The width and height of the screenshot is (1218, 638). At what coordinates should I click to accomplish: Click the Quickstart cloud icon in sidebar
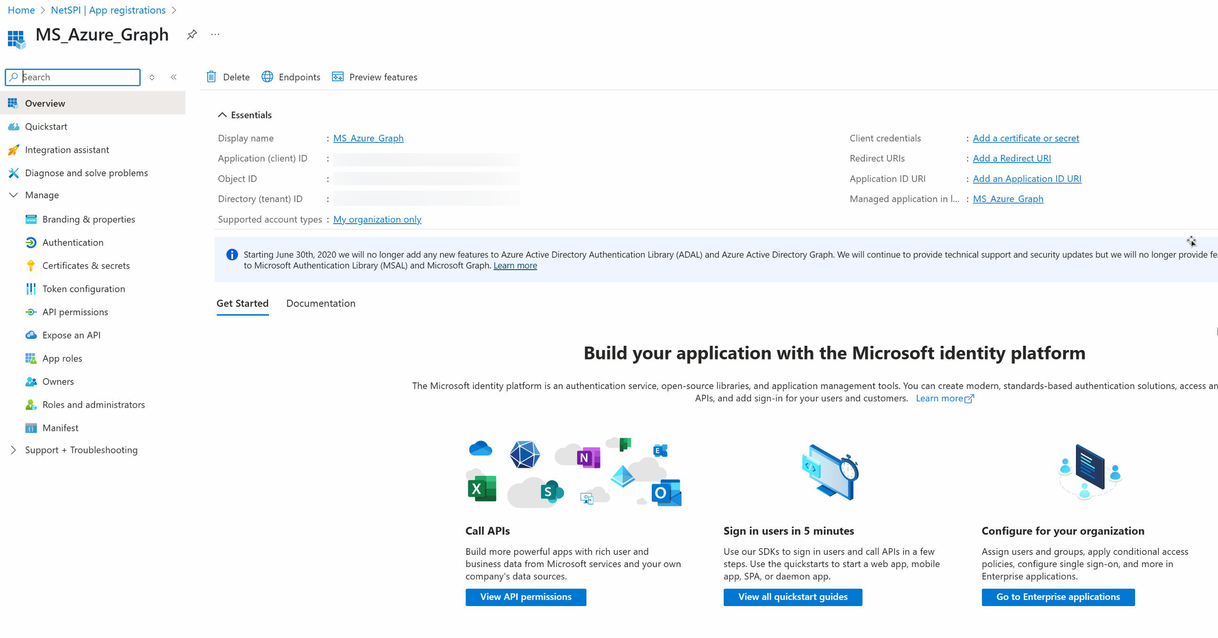pos(13,126)
